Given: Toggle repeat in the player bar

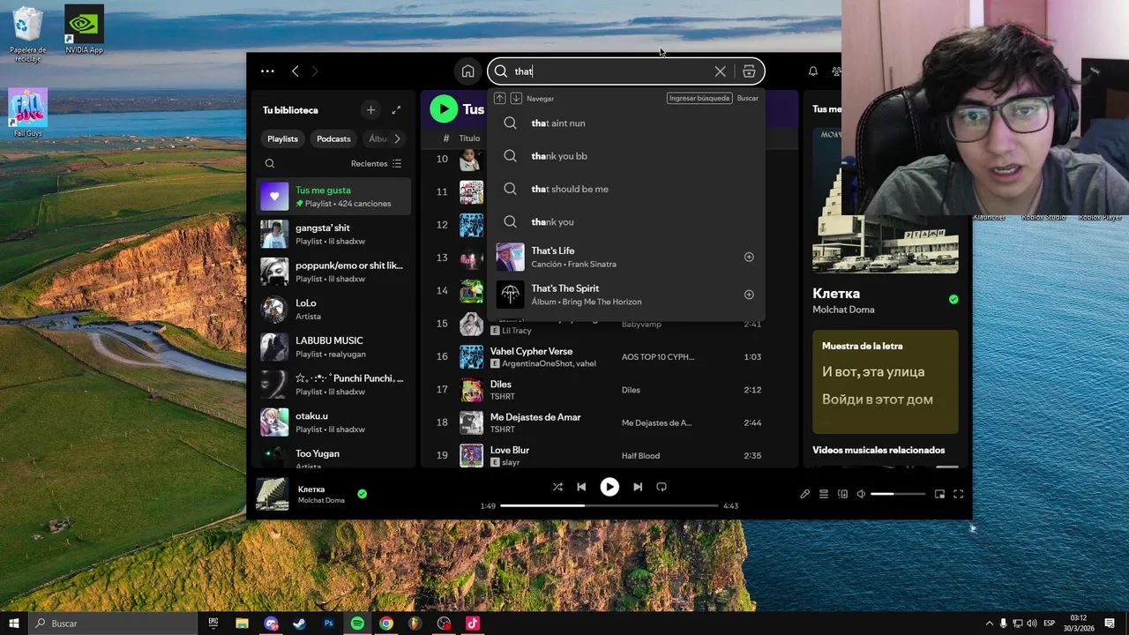Looking at the screenshot, I should tap(662, 487).
